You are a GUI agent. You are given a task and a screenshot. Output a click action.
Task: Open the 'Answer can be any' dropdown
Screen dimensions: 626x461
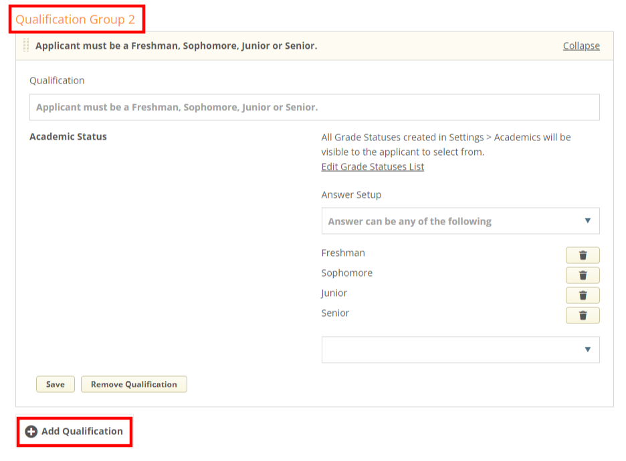[x=460, y=221]
